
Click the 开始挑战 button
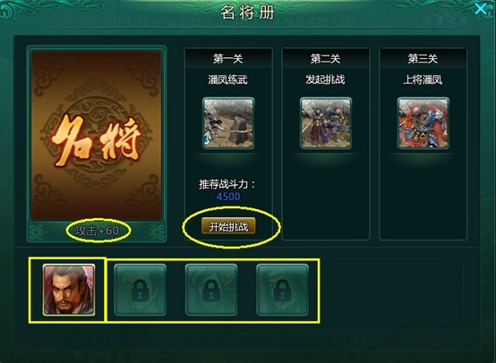point(228,225)
